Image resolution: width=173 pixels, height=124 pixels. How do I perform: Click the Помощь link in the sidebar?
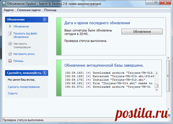point(18,61)
